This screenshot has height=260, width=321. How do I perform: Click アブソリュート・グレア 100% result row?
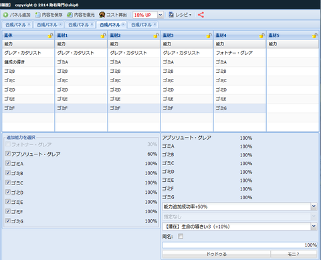pos(207,138)
